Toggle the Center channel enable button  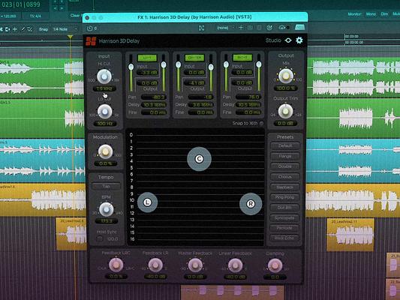(x=194, y=58)
